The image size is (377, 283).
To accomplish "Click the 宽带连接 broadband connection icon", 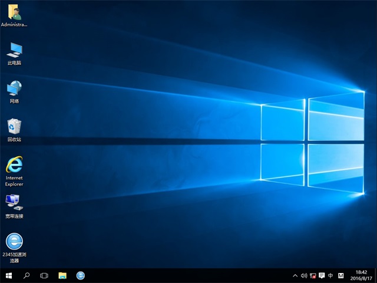I will [14, 203].
